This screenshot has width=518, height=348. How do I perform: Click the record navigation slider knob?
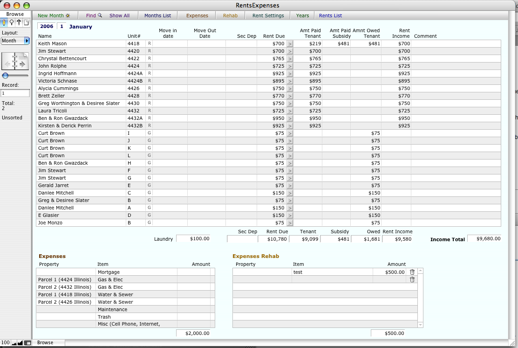5,76
